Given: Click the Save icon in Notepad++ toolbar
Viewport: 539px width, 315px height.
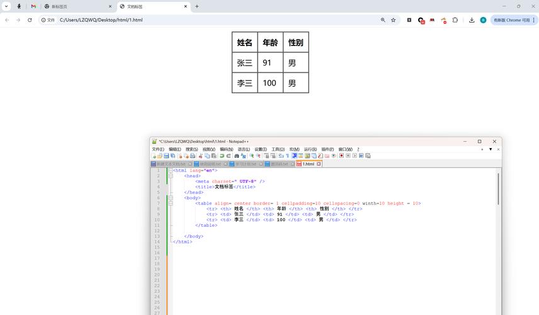Looking at the screenshot, I should [x=165, y=156].
